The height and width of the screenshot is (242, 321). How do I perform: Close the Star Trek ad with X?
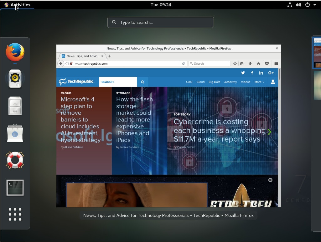click(270, 180)
